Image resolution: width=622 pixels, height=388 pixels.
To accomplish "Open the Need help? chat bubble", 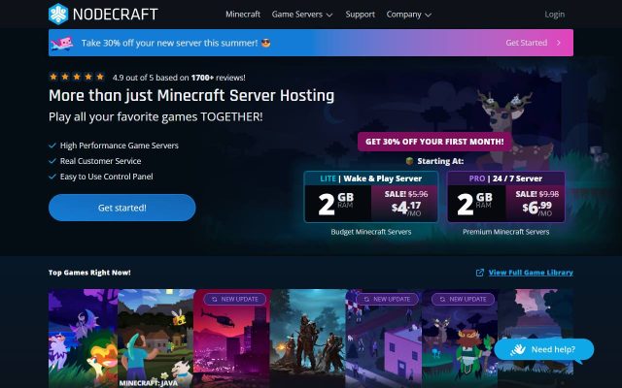I will pos(544,350).
